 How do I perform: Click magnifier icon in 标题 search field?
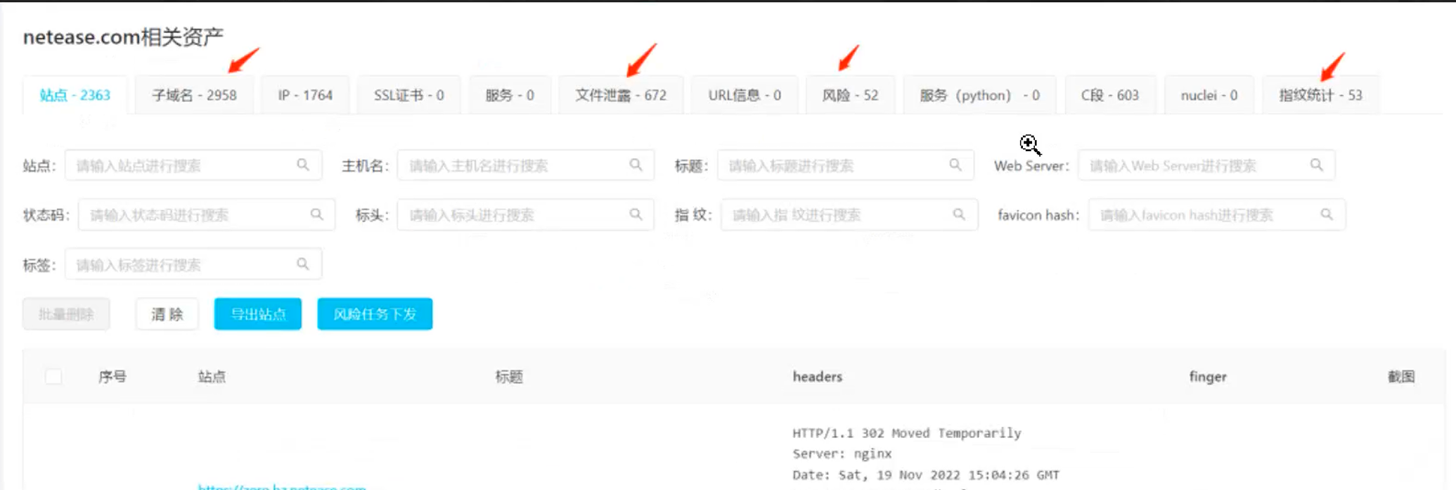(x=955, y=165)
